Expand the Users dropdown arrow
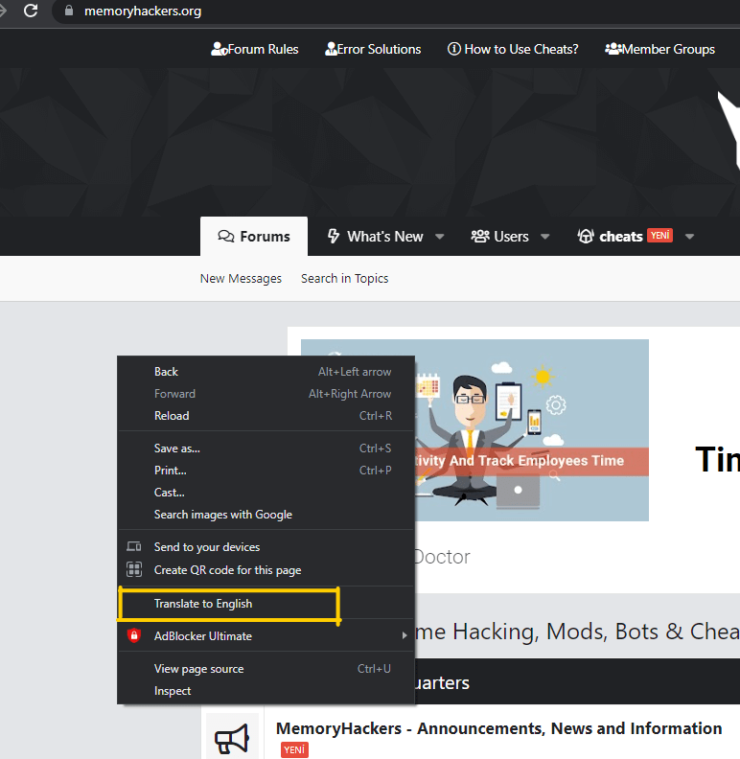 pyautogui.click(x=544, y=237)
